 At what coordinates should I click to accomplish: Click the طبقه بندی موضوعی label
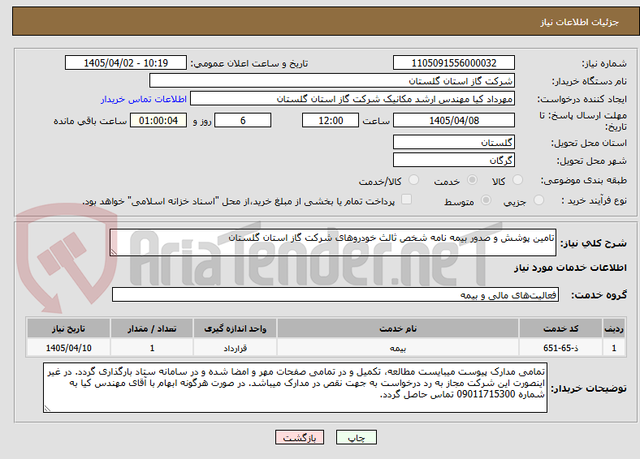click(x=584, y=180)
